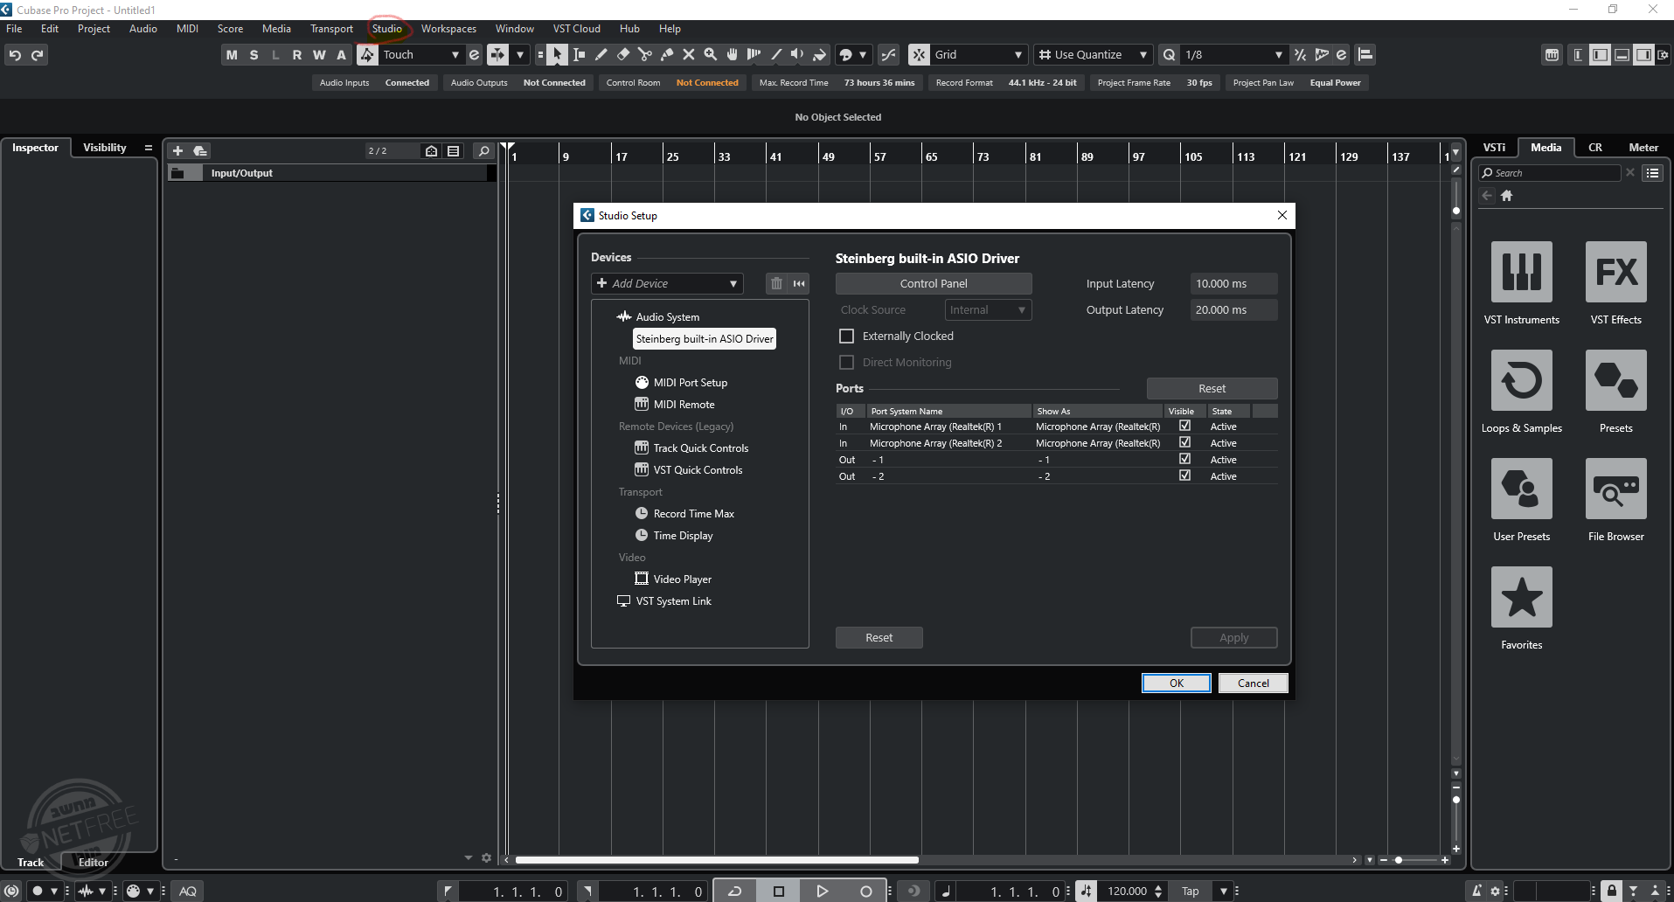Viewport: 1674px width, 902px height.
Task: Select the Play speaker tool
Action: 797,54
